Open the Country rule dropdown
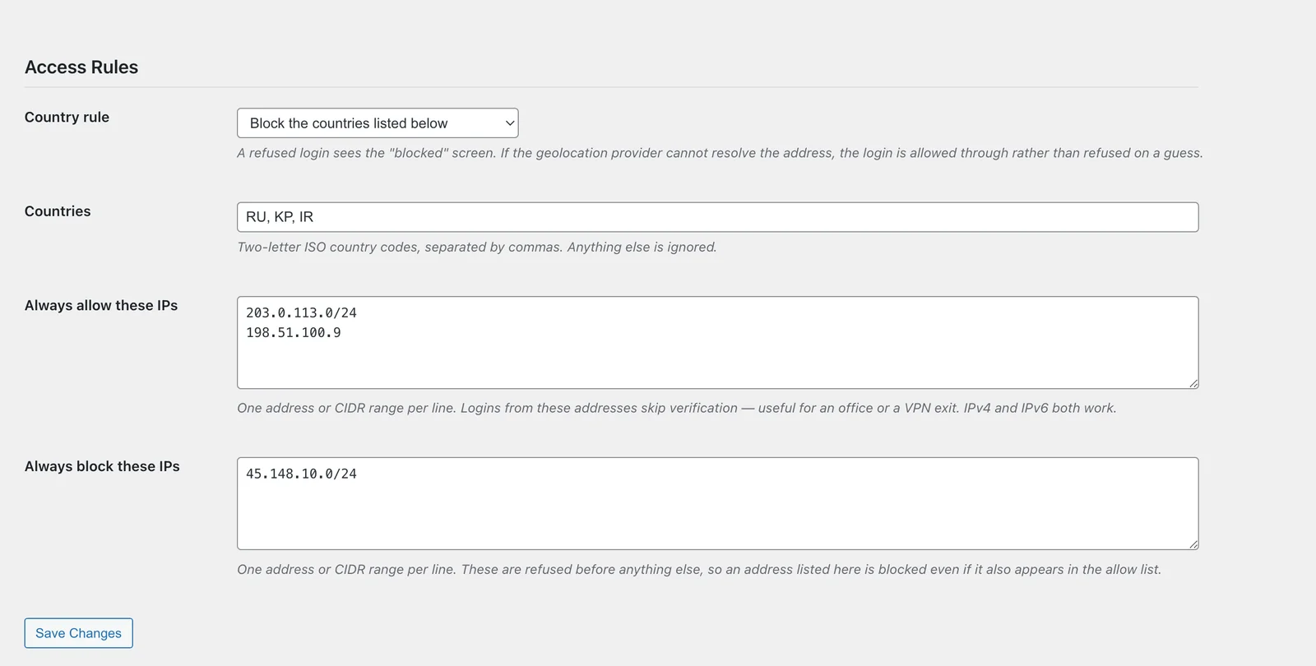The width and height of the screenshot is (1316, 666). [378, 123]
